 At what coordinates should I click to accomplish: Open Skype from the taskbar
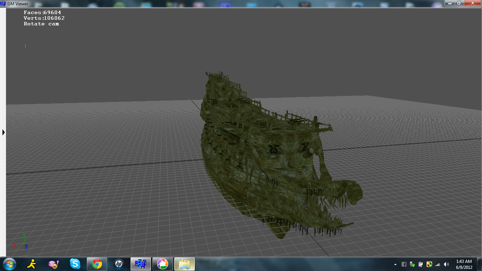tap(75, 264)
